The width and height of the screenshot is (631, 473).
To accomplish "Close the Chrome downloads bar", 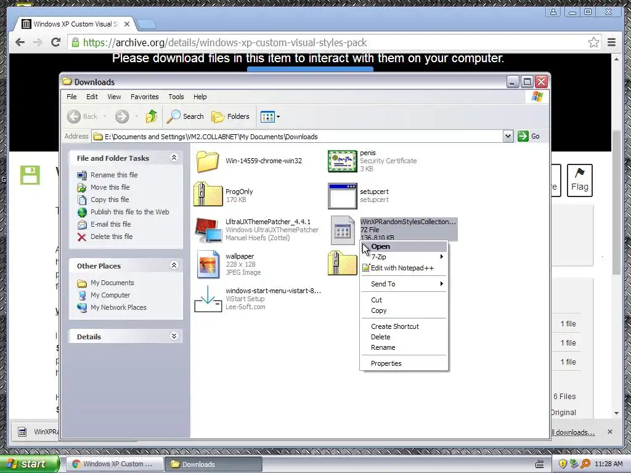I will tap(609, 432).
